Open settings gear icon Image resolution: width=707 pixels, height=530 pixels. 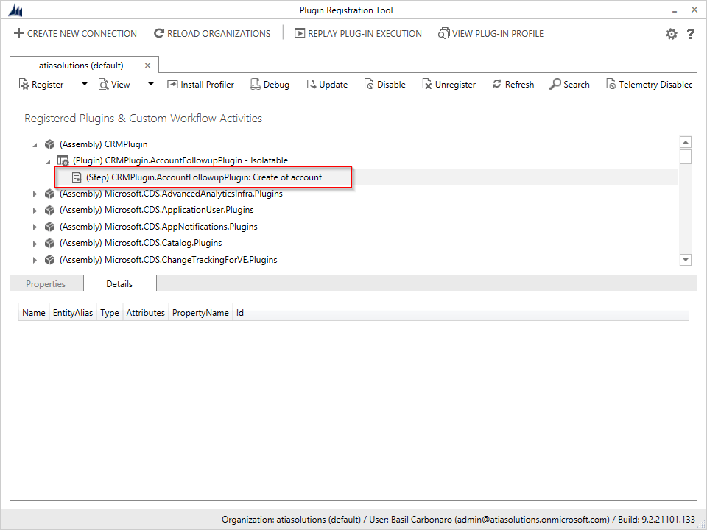(671, 34)
